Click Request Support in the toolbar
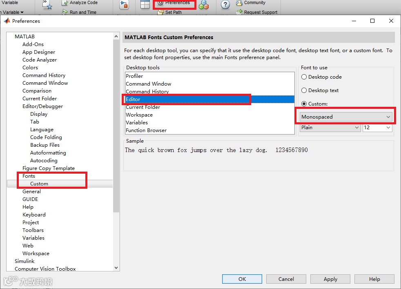The image size is (401, 289). (x=257, y=12)
